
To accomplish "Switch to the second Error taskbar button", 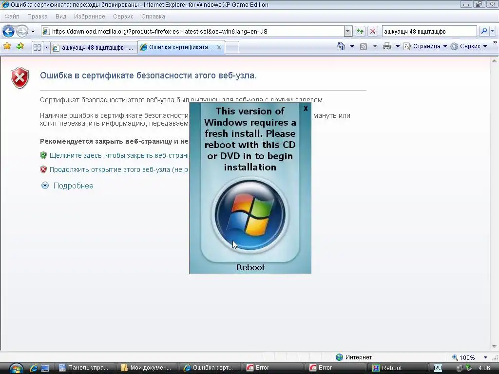I will coord(334,368).
